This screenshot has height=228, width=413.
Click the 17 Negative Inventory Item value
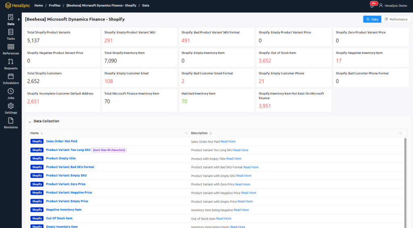click(x=338, y=61)
